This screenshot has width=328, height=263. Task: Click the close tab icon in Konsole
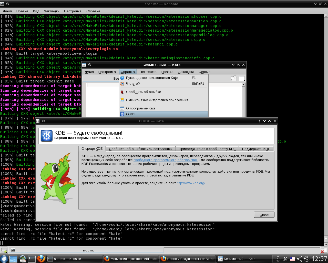[x=324, y=250]
